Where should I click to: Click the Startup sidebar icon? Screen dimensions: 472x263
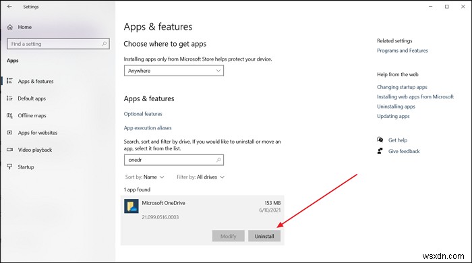tap(9, 167)
